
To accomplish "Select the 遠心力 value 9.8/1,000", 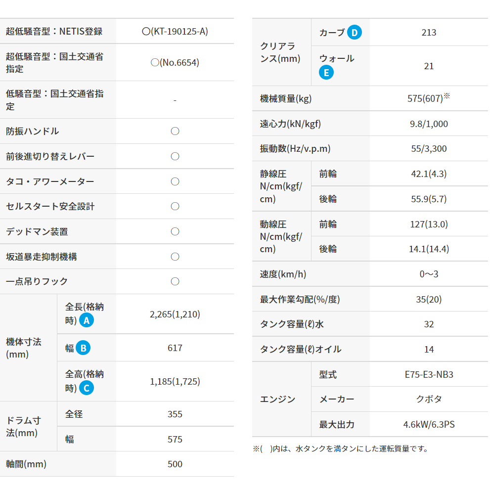I will coord(429,124).
